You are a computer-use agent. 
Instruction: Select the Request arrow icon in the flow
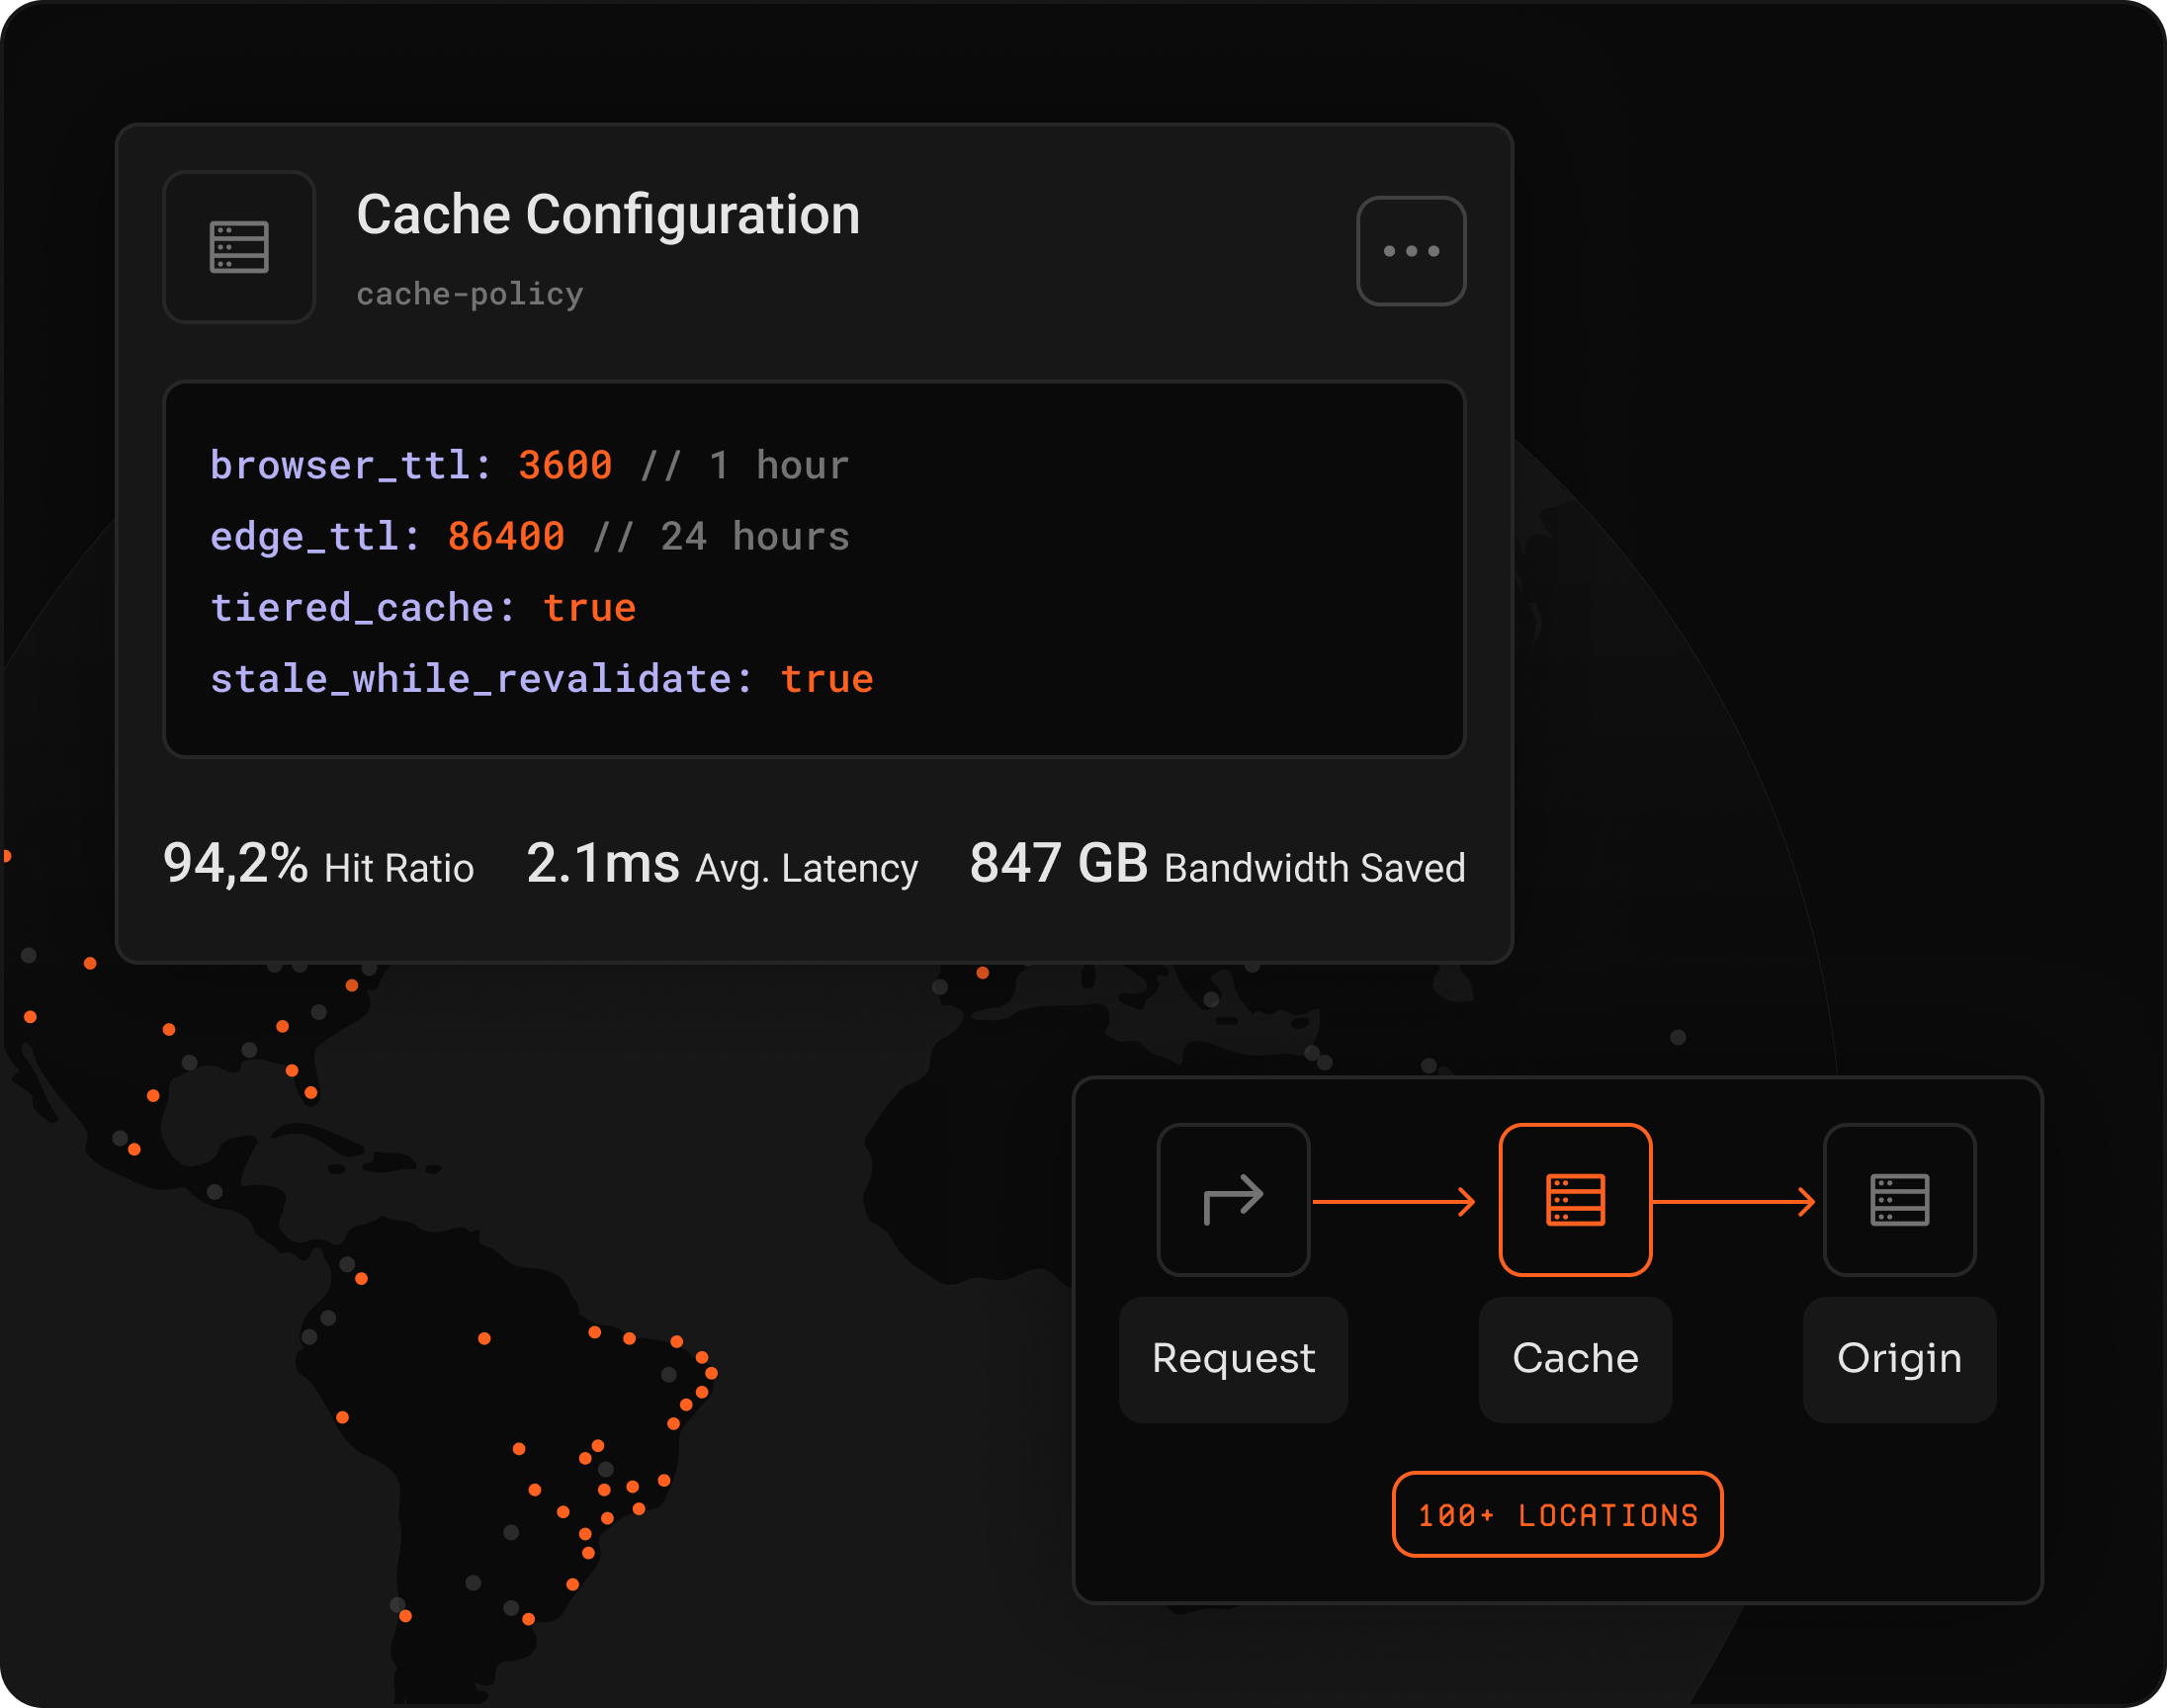coord(1233,1200)
